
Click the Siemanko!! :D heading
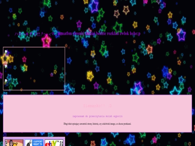coord(97,106)
